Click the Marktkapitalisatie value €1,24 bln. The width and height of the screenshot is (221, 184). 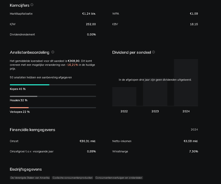tap(89, 14)
